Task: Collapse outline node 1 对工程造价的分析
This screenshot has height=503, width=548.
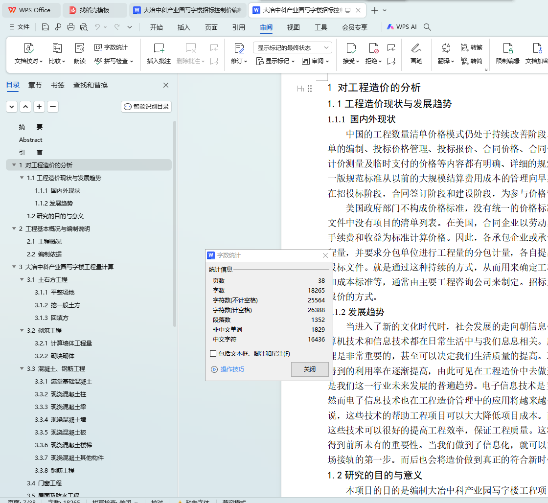Action: (x=14, y=165)
